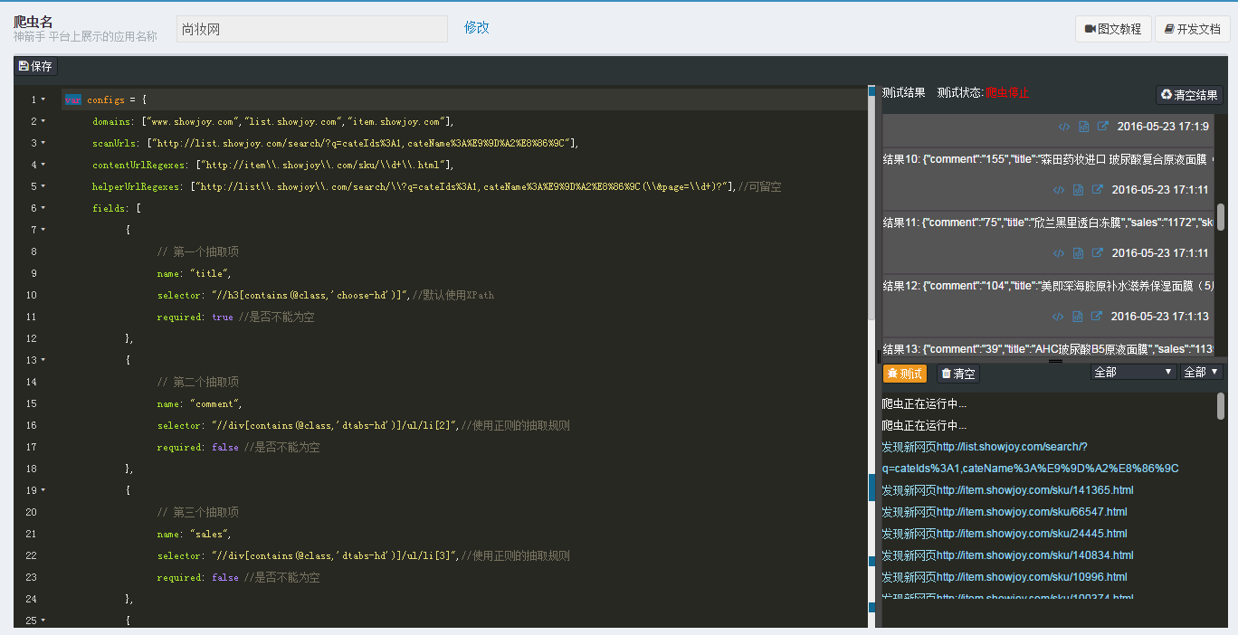Viewport: 1238px width, 635px height.
Task: Open 结果10 in new window icon
Action: [1097, 190]
